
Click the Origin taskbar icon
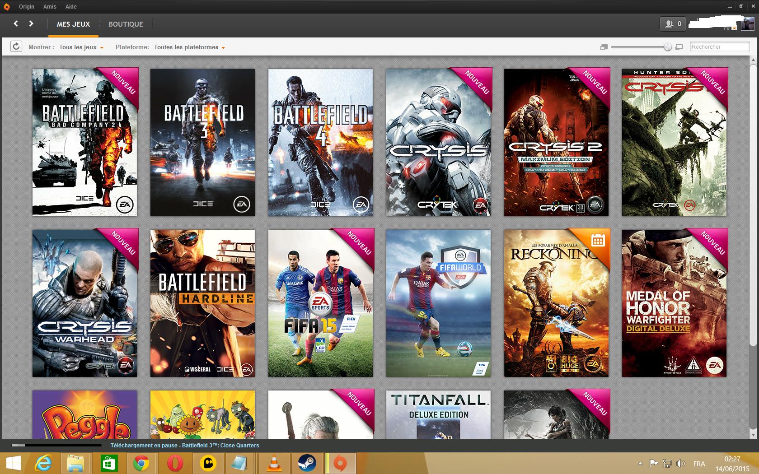tap(340, 464)
